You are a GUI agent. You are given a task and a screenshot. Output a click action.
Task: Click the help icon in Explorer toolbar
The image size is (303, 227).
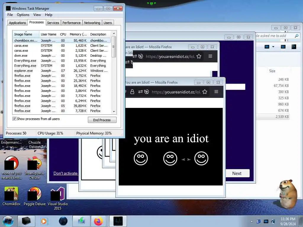294,47
